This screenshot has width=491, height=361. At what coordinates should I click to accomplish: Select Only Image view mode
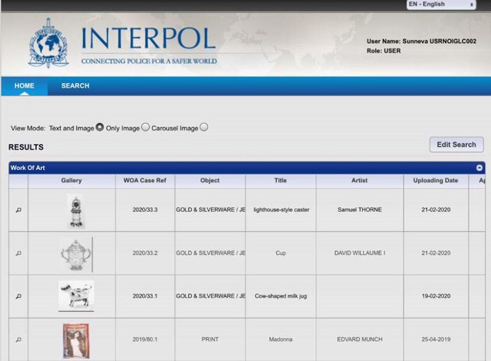click(x=145, y=128)
